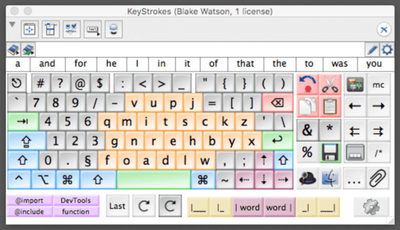Click the dock icon key
Image resolution: width=400 pixels, height=230 pixels.
tap(355, 152)
